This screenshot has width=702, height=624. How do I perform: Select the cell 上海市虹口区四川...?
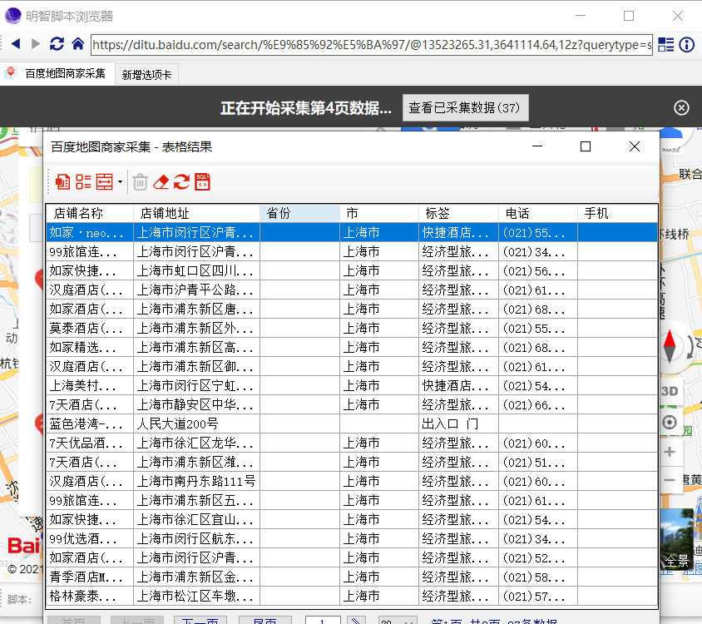point(196,270)
